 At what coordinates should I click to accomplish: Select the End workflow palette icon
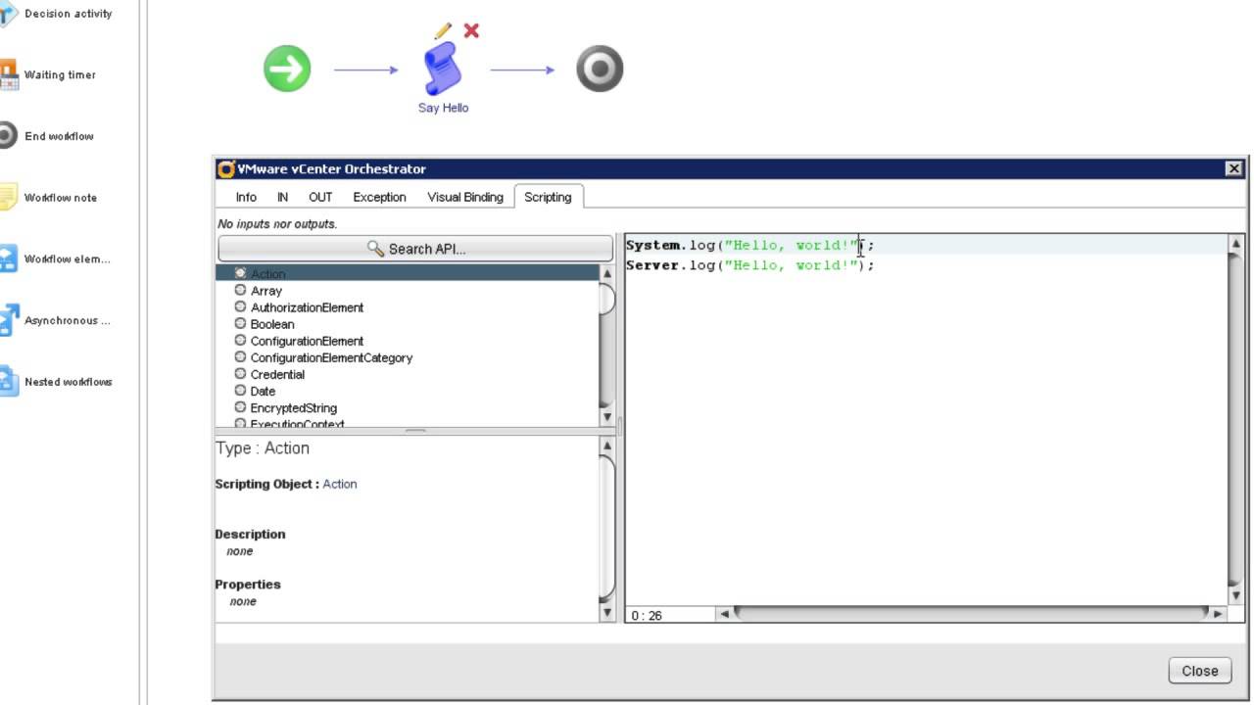(x=8, y=136)
